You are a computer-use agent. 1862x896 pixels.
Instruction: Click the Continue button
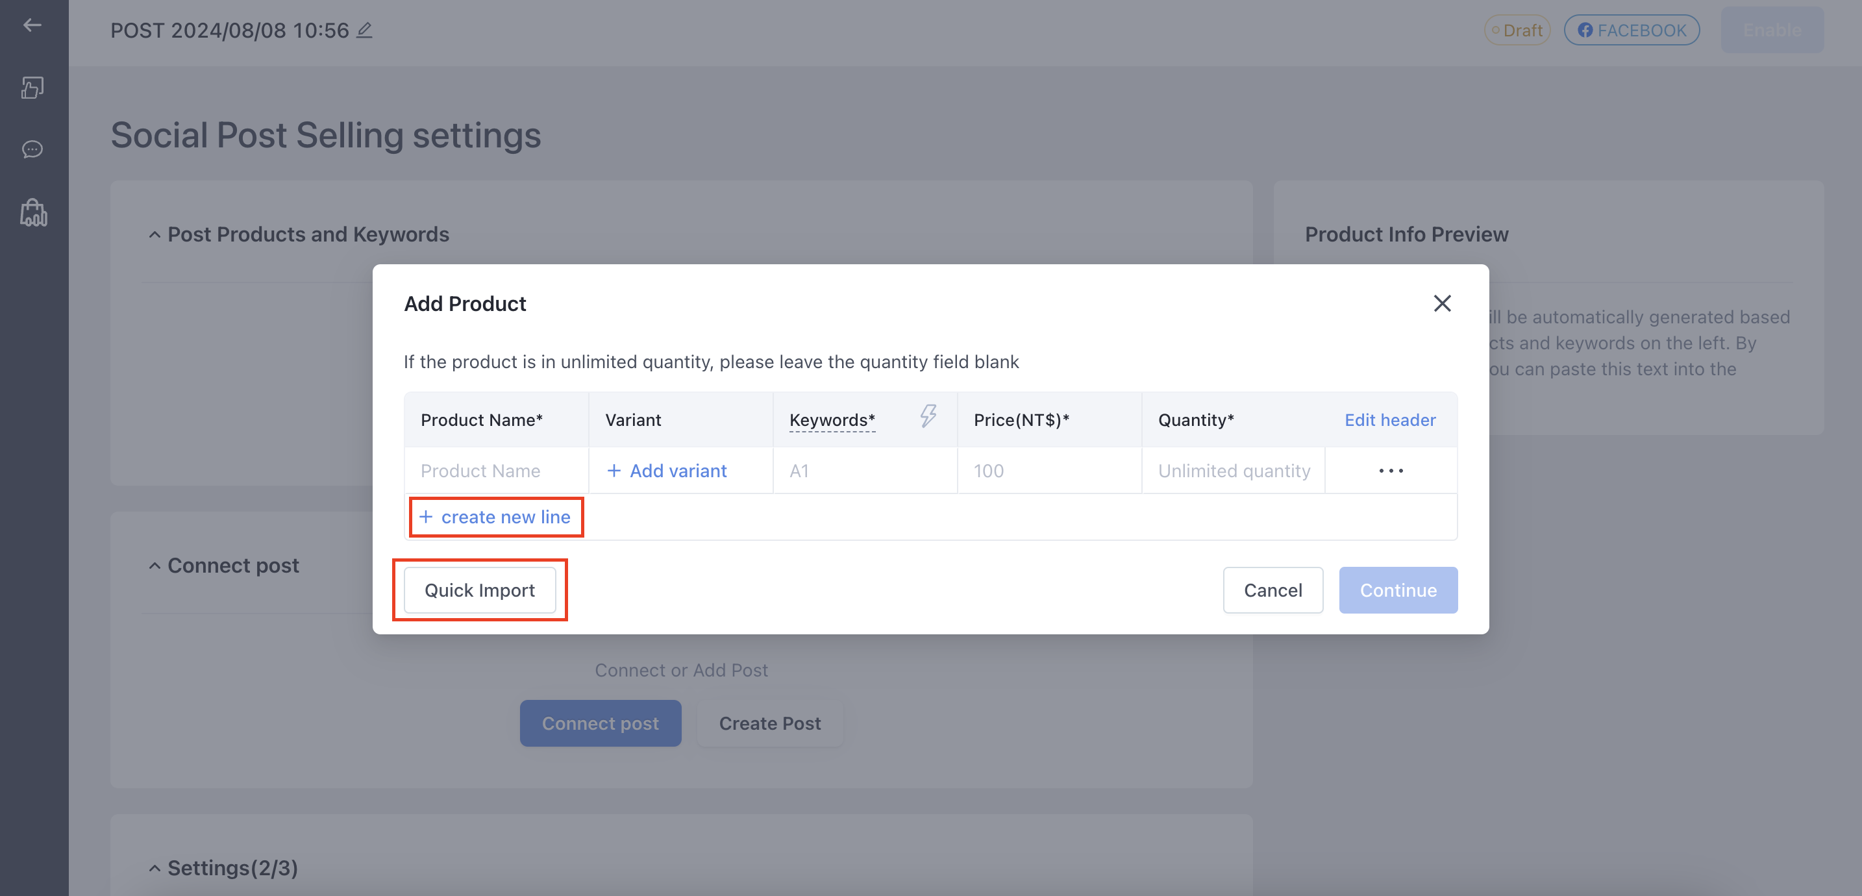coord(1398,590)
